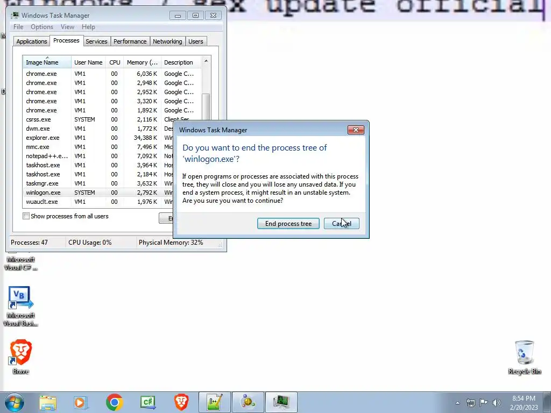
Task: Sort by CPU column header
Action: tap(115, 62)
